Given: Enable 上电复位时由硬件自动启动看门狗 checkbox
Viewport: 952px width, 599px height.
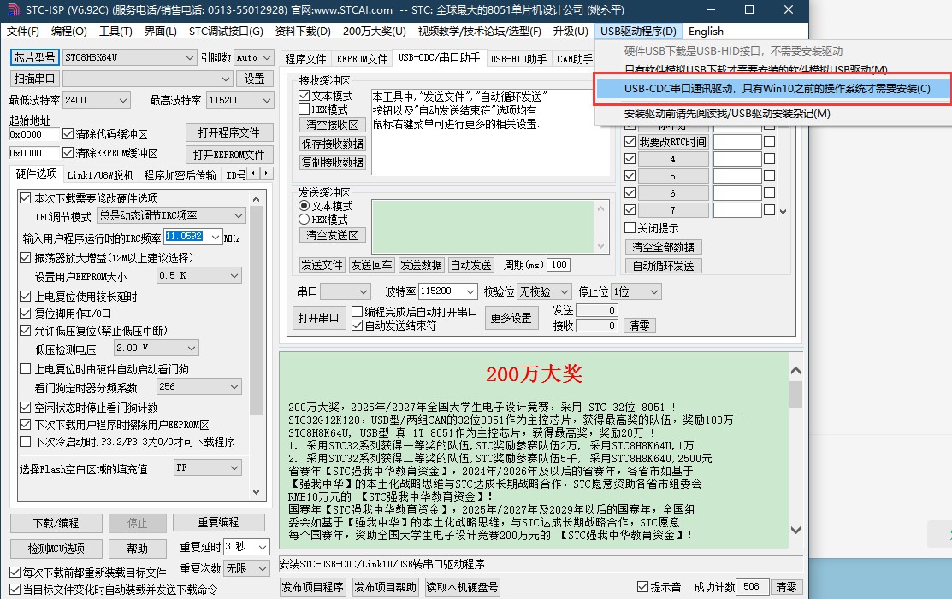Looking at the screenshot, I should pyautogui.click(x=26, y=368).
